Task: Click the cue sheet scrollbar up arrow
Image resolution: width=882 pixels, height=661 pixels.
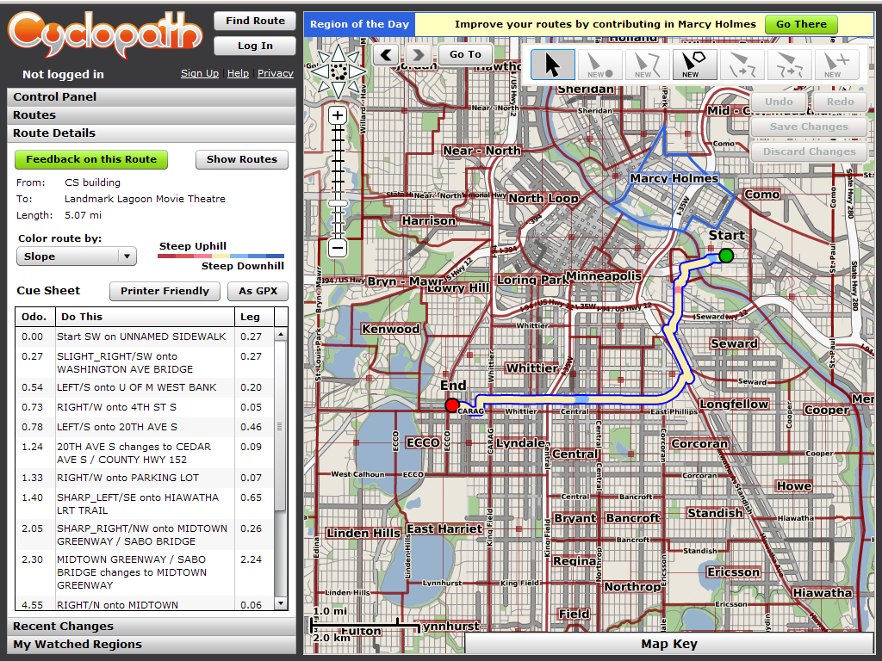Action: click(281, 335)
